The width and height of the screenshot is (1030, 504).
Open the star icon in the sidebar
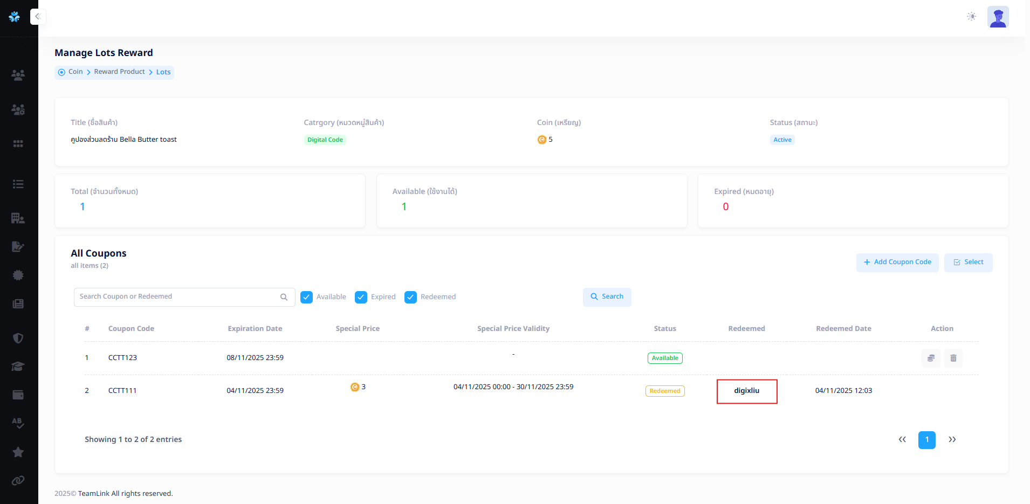click(18, 452)
